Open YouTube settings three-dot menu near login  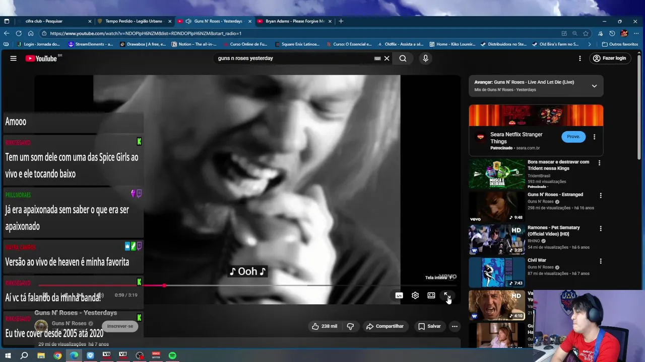pyautogui.click(x=580, y=58)
